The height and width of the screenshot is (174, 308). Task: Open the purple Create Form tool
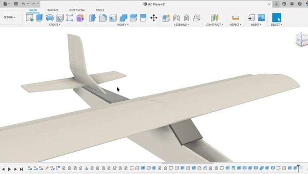click(80, 18)
